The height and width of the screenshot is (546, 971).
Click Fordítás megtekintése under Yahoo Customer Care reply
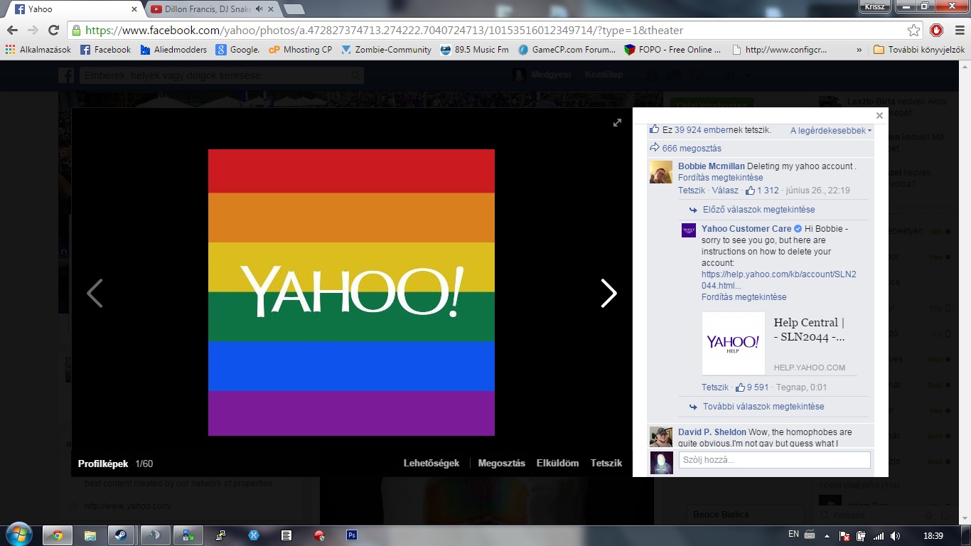coord(744,297)
